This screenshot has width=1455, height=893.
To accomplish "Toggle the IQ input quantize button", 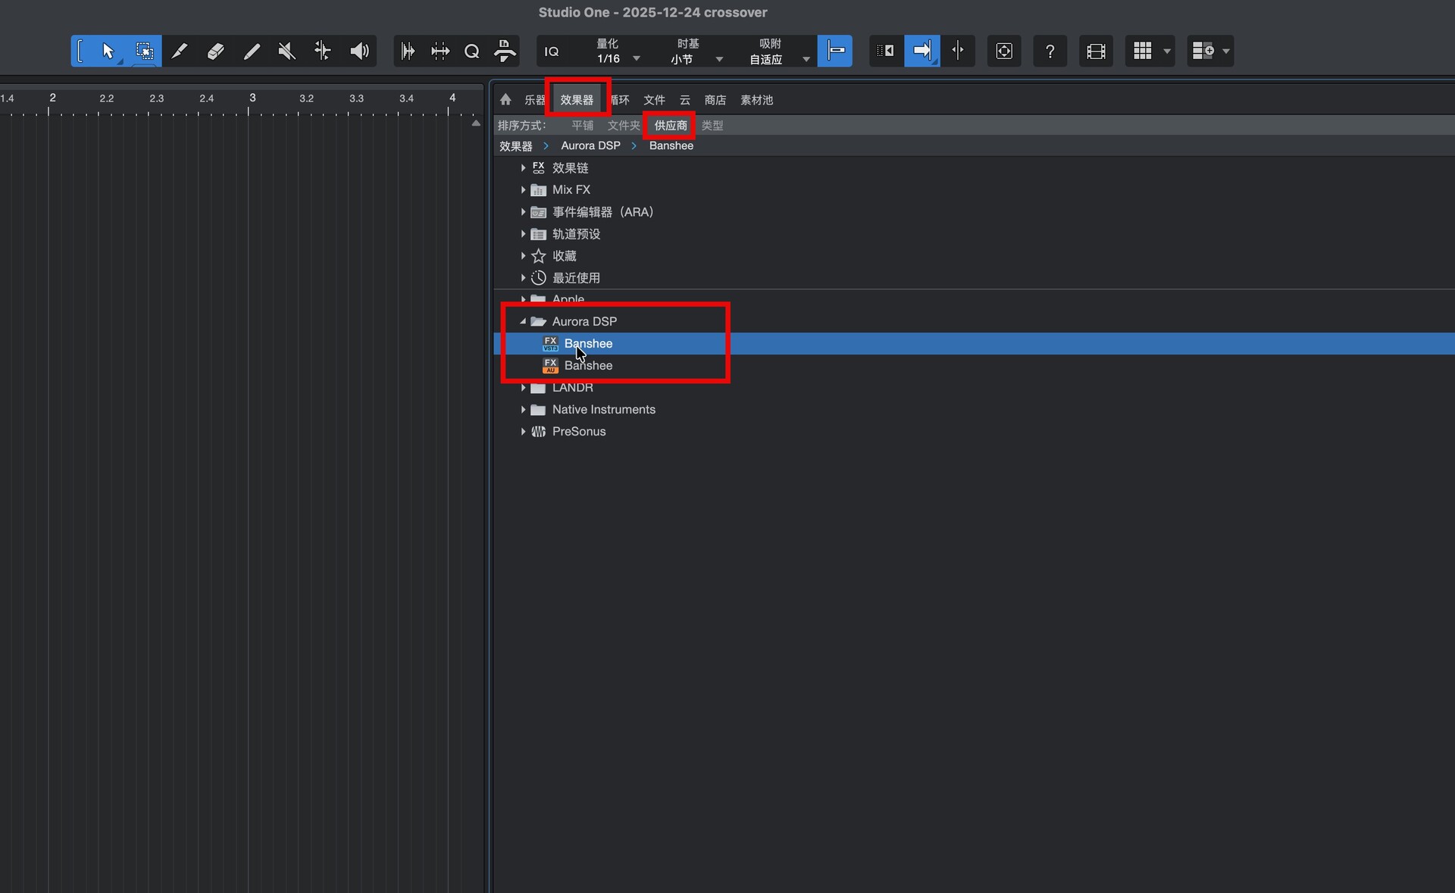I will click(552, 51).
